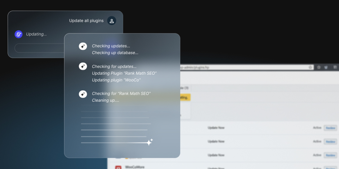Image resolution: width=339 pixels, height=169 pixels.
Task: Select the "Update all plugins" message text
Action: (86, 21)
